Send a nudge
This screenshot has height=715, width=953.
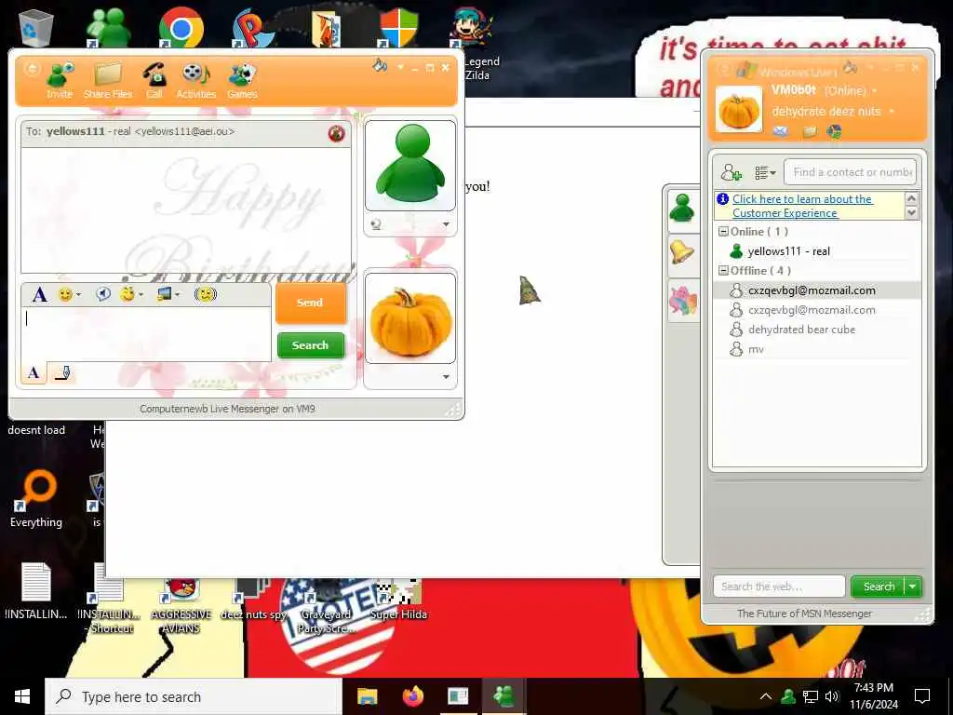(x=206, y=295)
